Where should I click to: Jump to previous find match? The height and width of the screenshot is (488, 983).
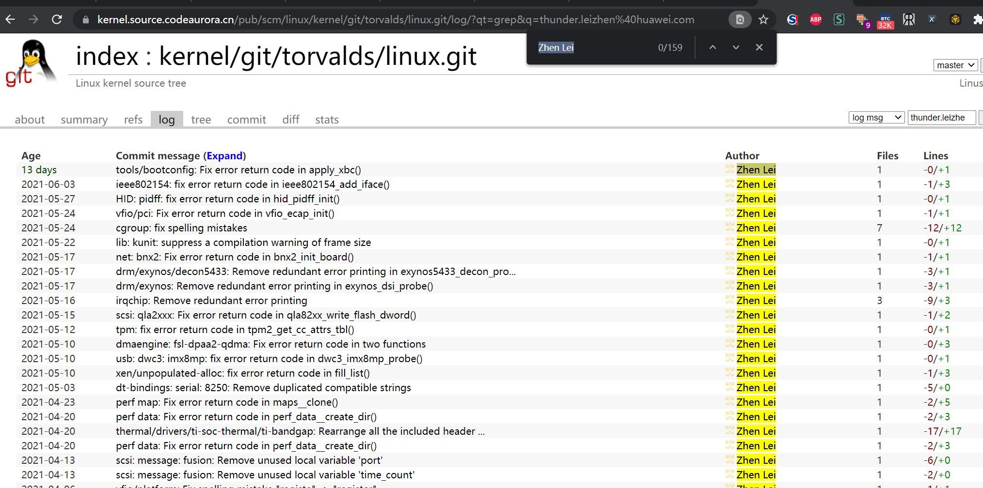coord(713,47)
